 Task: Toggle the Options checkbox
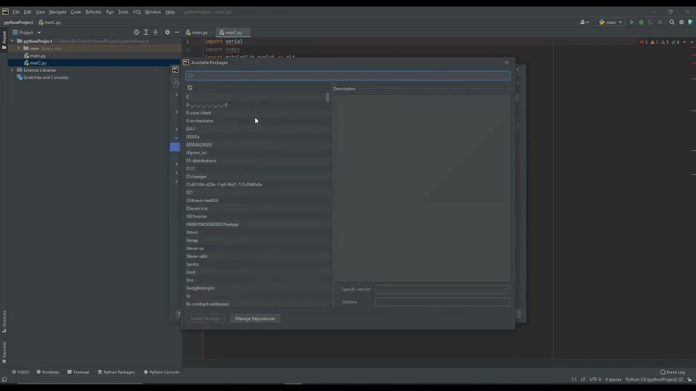(x=337, y=302)
